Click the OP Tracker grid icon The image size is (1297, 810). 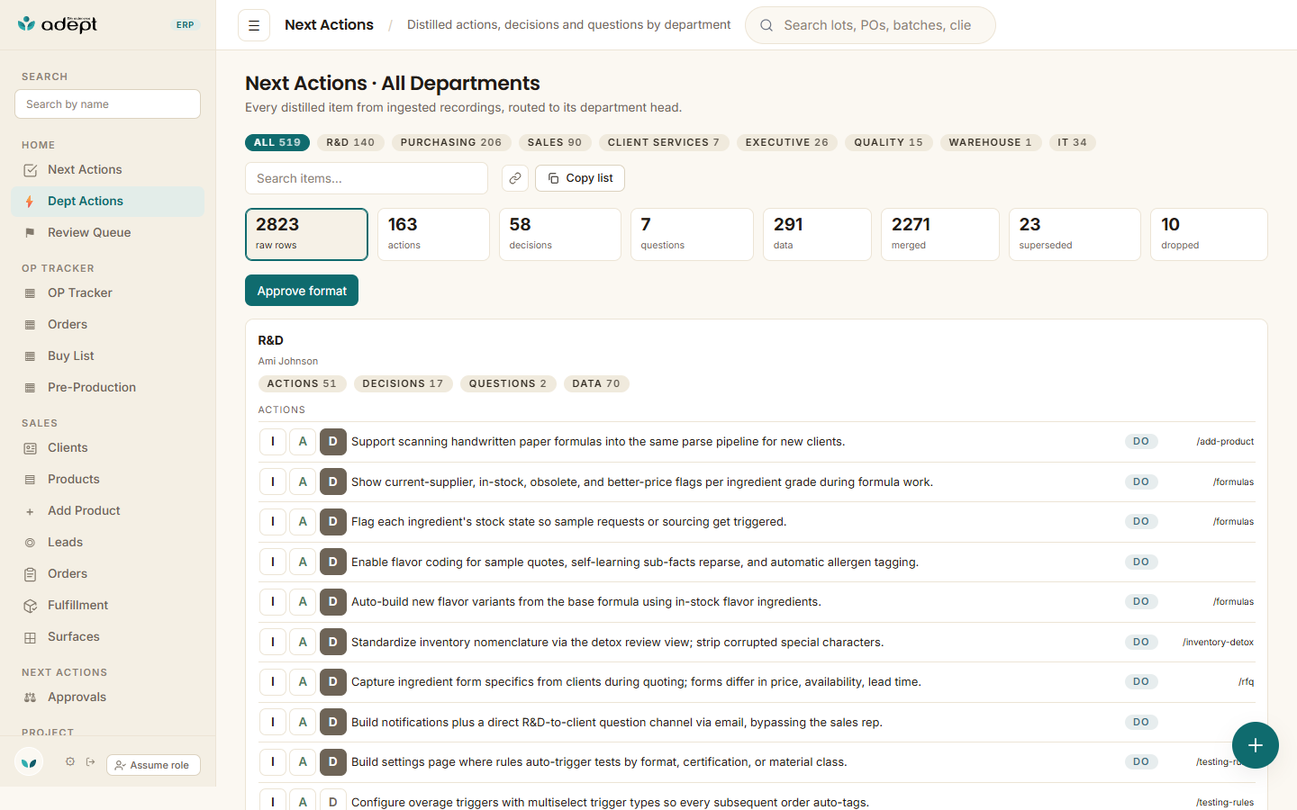[x=31, y=293]
